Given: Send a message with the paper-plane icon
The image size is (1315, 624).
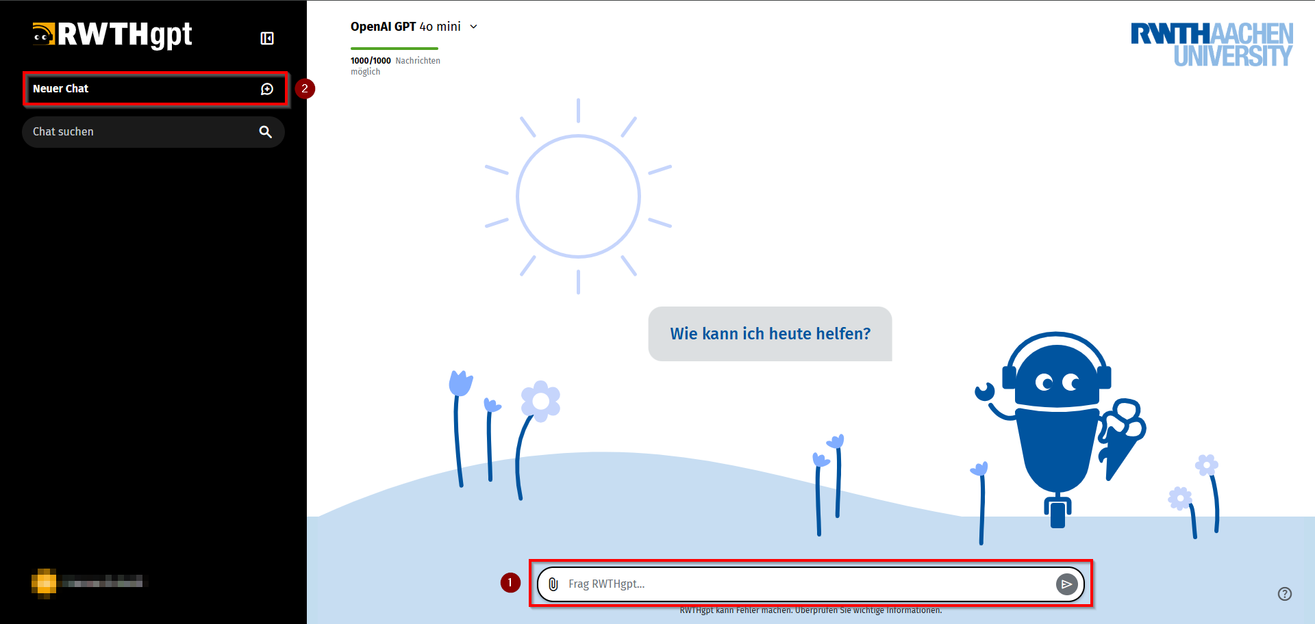Looking at the screenshot, I should pyautogui.click(x=1067, y=584).
